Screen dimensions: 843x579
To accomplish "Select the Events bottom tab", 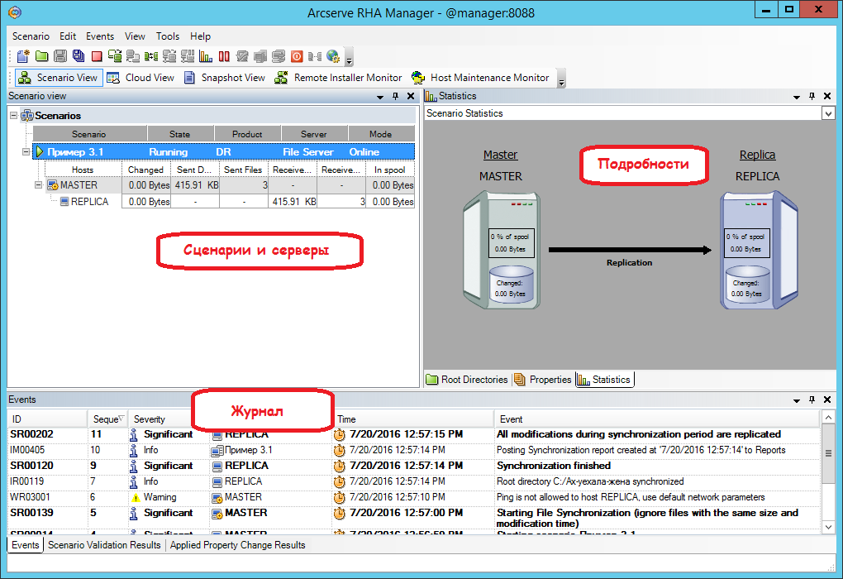I will (26, 545).
